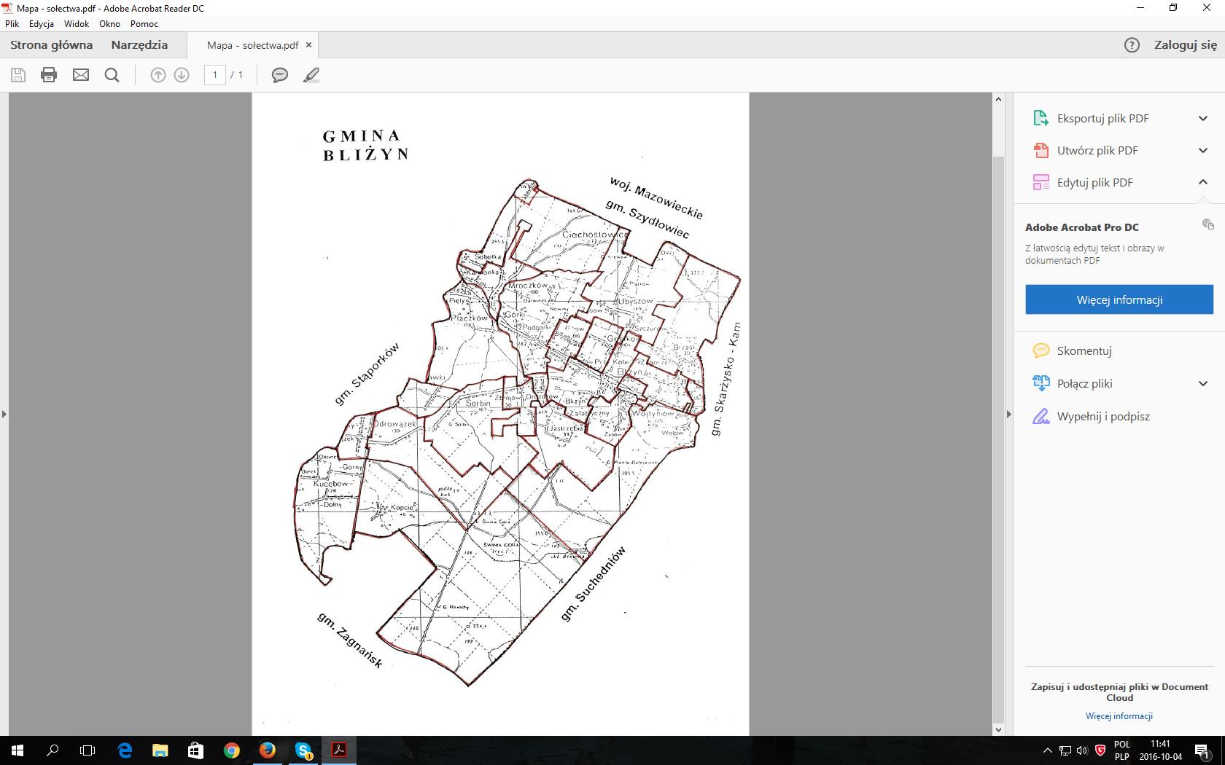Screen dimensions: 1225x765
Task: Click the network tray icon
Action: 1065,750
